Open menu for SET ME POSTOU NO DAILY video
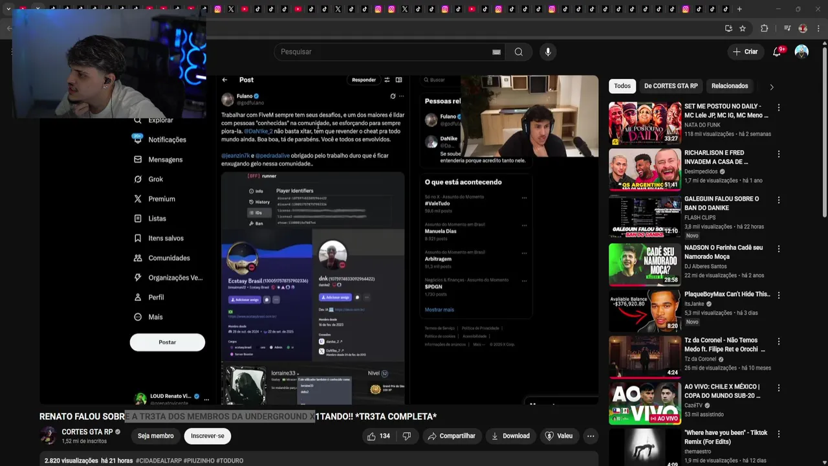This screenshot has width=828, height=466. point(779,107)
